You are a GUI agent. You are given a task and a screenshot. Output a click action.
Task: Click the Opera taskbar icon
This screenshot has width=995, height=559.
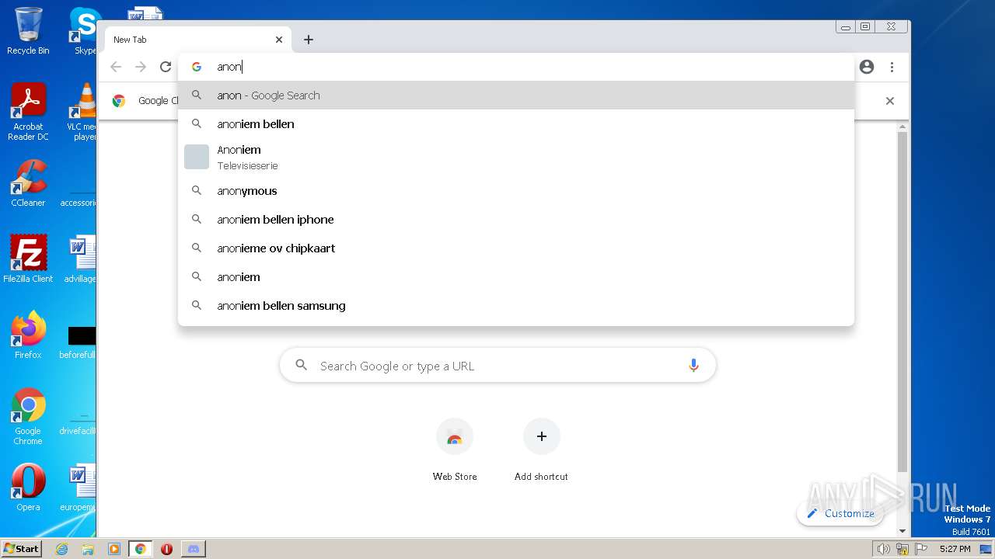[x=166, y=549]
